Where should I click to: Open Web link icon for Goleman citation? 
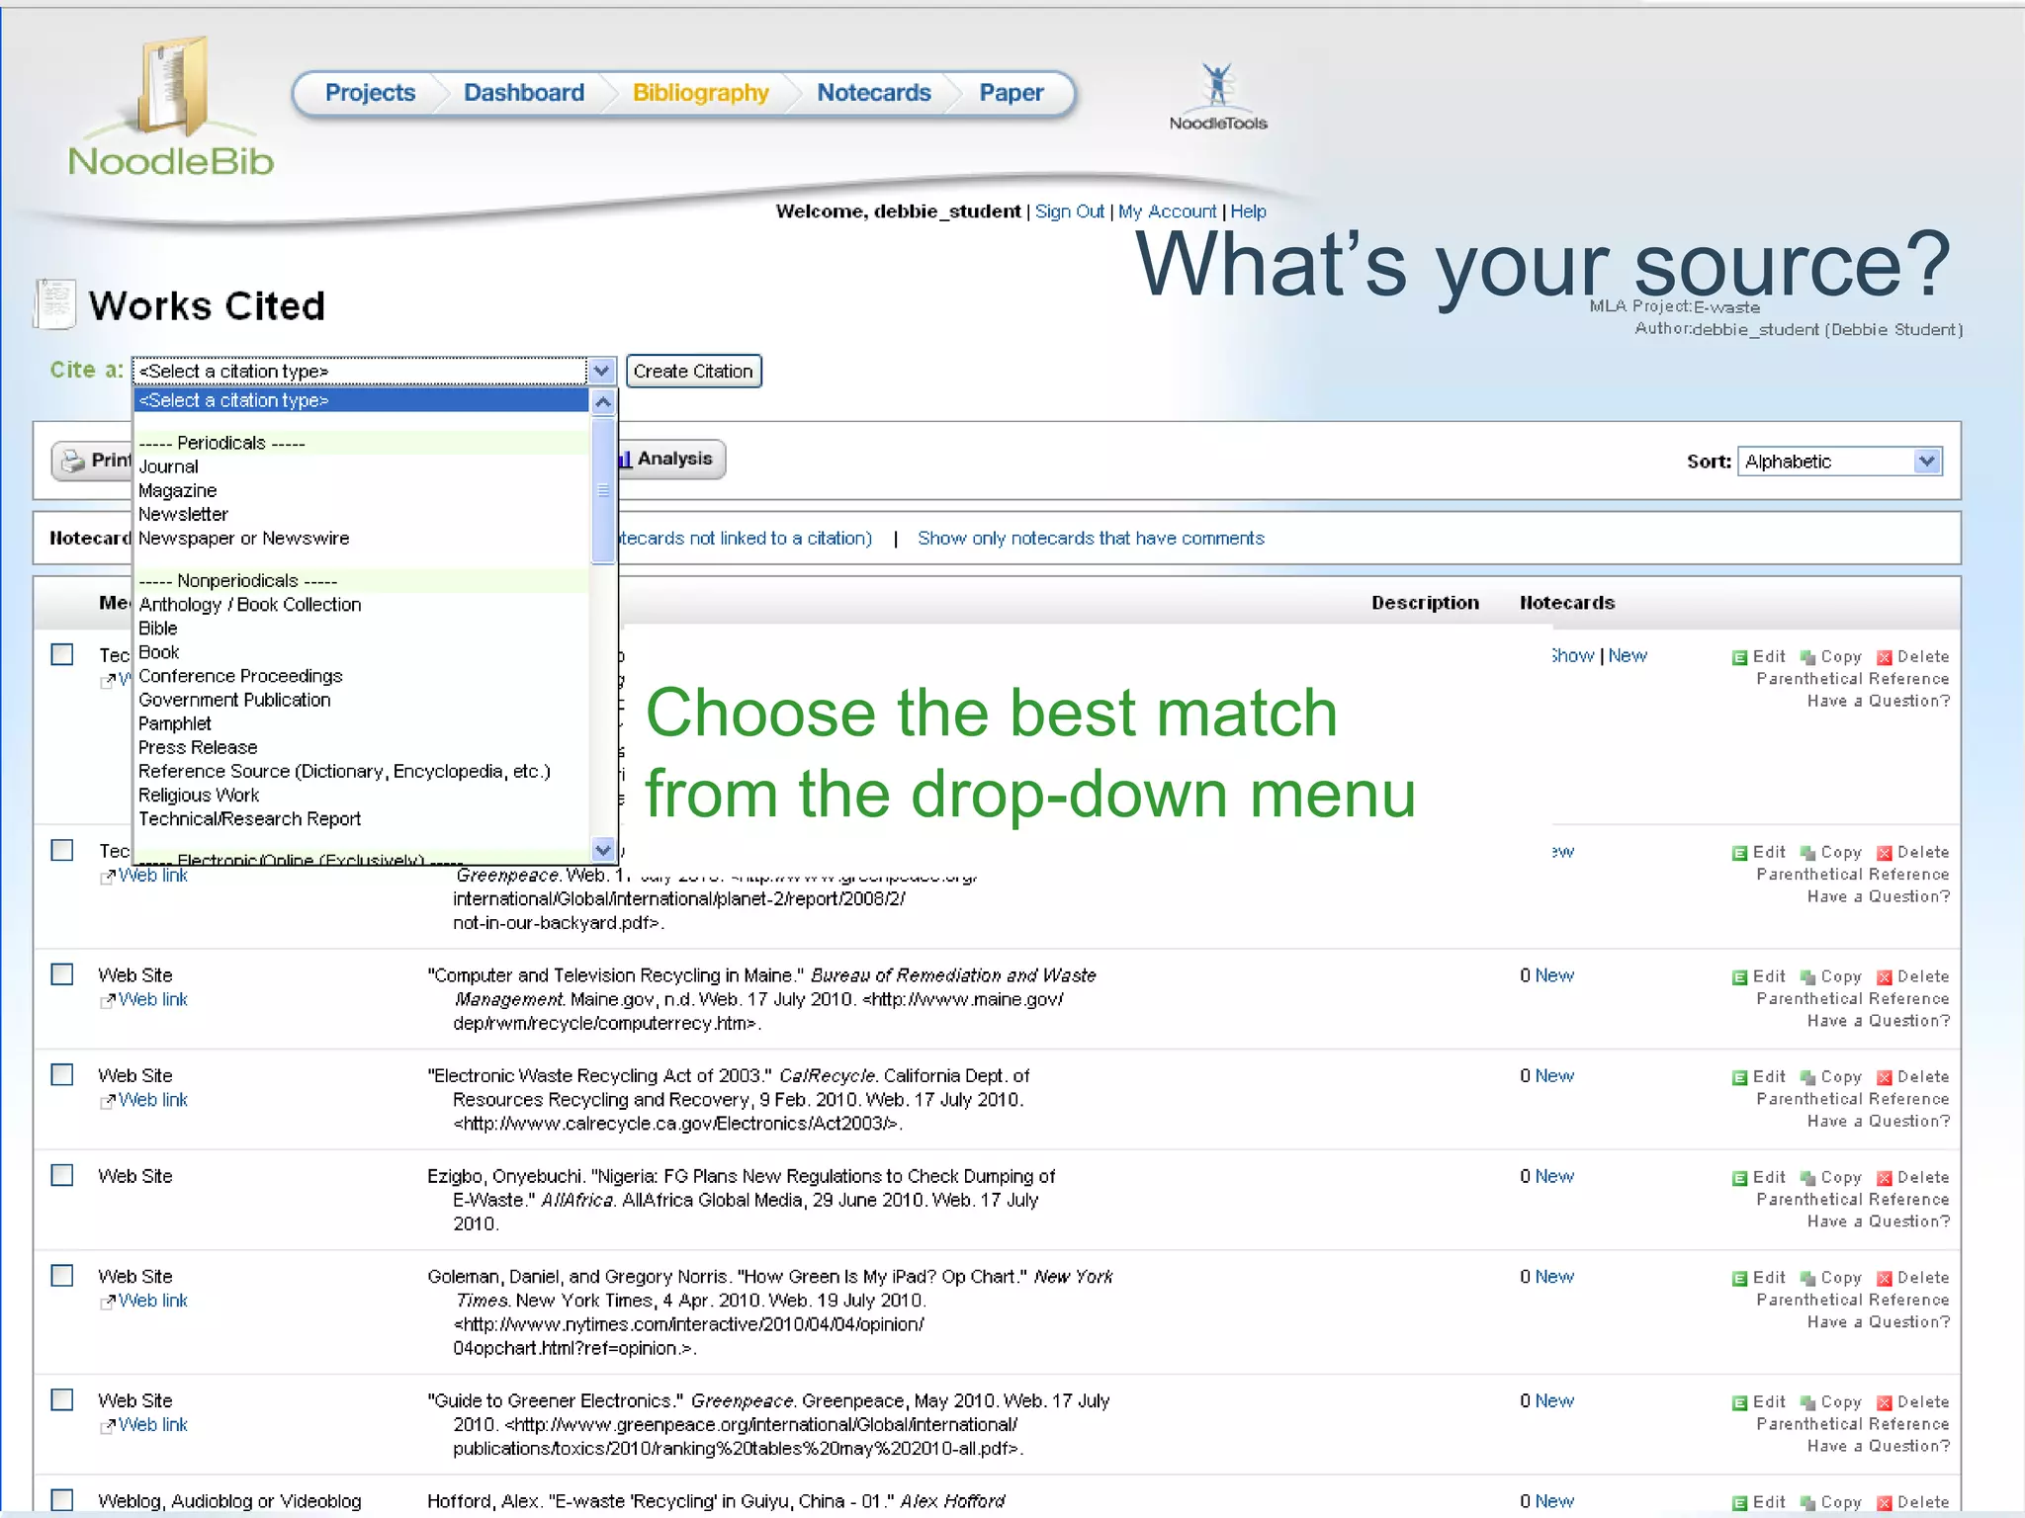click(x=108, y=1303)
